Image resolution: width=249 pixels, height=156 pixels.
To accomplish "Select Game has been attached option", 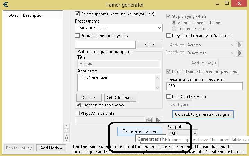I will [174, 23].
